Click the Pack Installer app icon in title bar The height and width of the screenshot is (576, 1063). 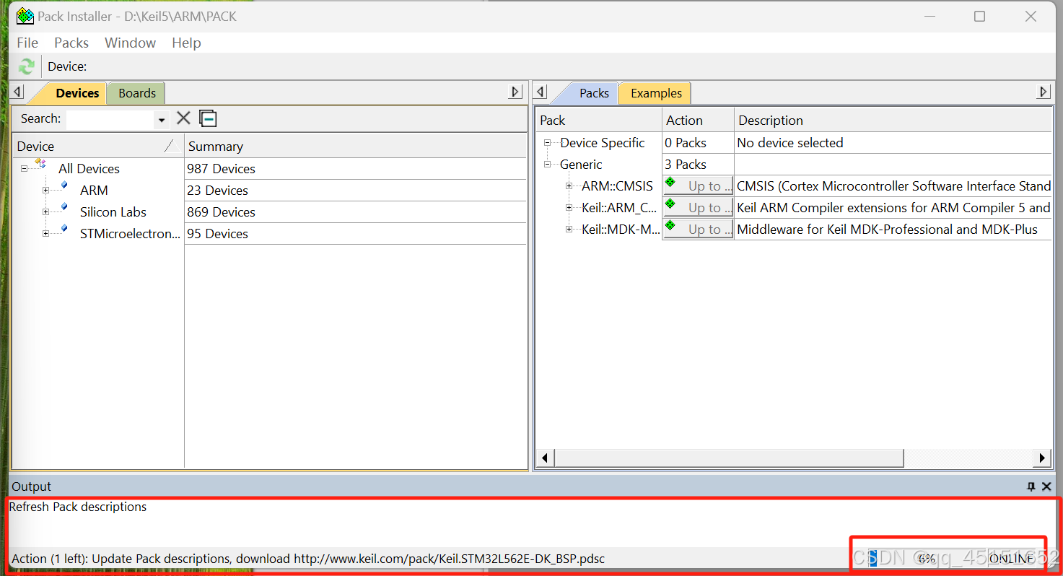[25, 16]
